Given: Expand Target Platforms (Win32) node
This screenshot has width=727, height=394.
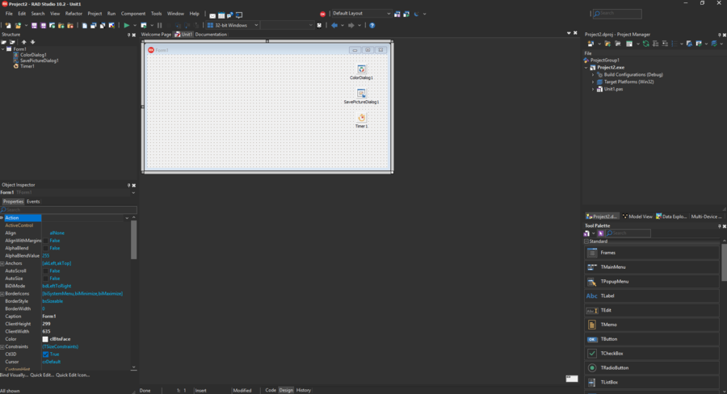Looking at the screenshot, I should [593, 82].
